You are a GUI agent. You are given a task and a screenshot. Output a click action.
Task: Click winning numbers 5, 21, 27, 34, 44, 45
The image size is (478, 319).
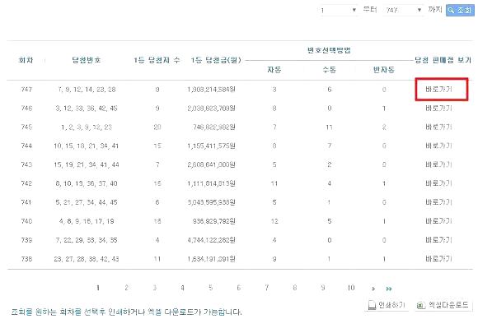tap(87, 202)
